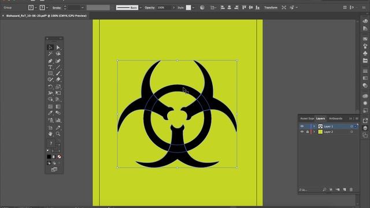The width and height of the screenshot is (370, 208).
Task: Click Delete Selection trash button
Action: [x=351, y=190]
